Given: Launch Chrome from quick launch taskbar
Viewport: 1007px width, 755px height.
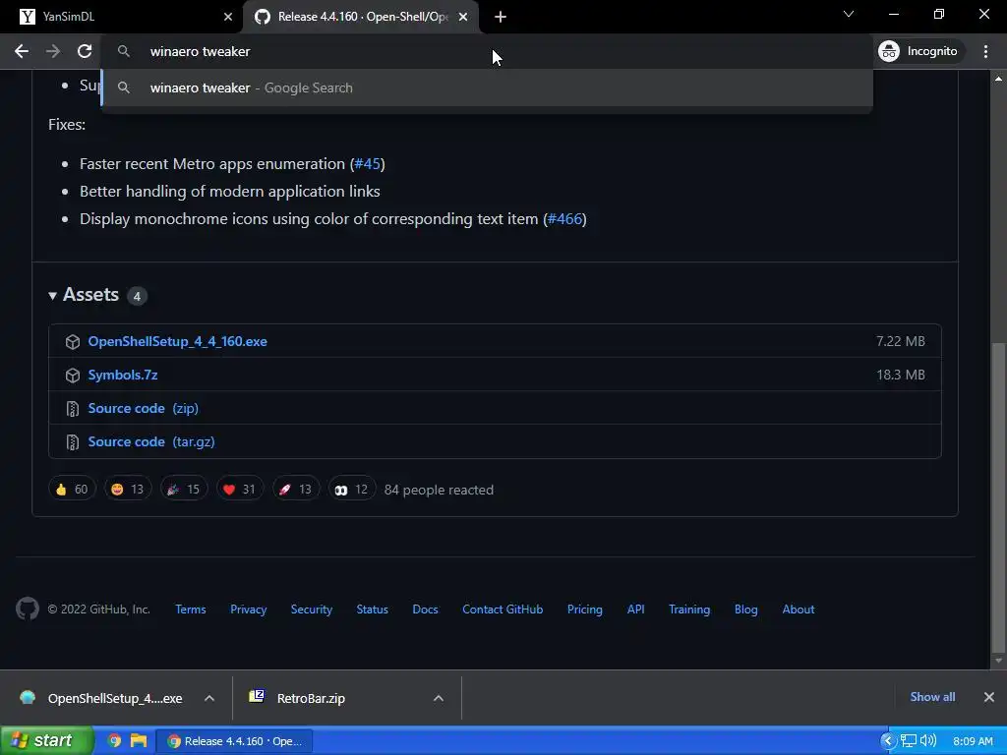Looking at the screenshot, I should click(114, 741).
